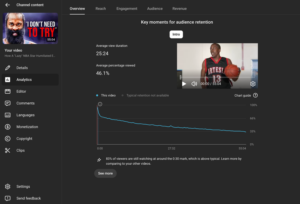Click the 66% axis label
This screenshot has height=204, width=300.
pos(253,118)
